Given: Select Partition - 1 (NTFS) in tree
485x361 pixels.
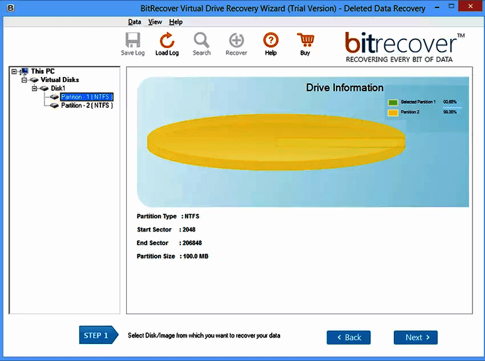Looking at the screenshot, I should point(87,97).
